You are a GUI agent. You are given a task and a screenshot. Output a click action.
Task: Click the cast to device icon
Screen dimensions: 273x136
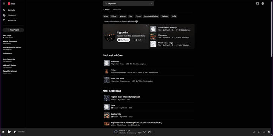click(x=257, y=3)
